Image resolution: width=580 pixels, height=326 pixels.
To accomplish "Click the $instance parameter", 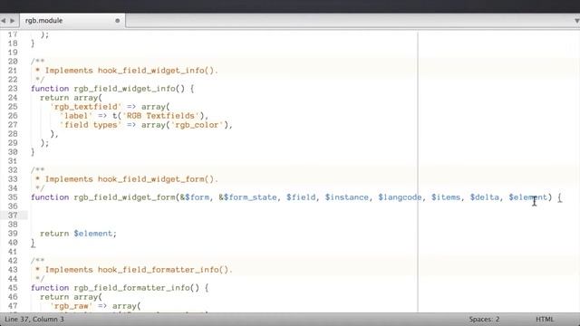I will point(346,197).
